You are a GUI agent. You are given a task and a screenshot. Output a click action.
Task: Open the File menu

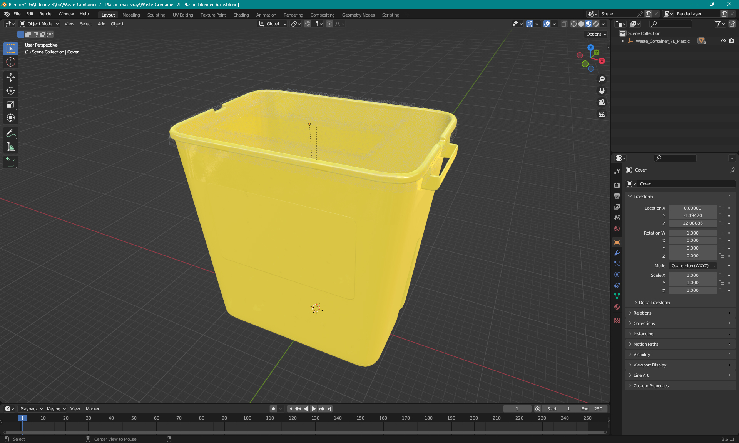tap(17, 14)
